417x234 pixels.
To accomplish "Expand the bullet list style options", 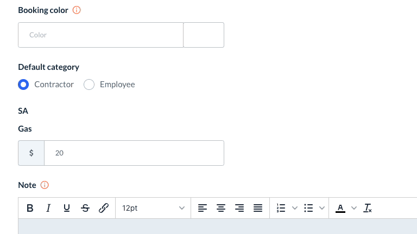I will [x=321, y=208].
